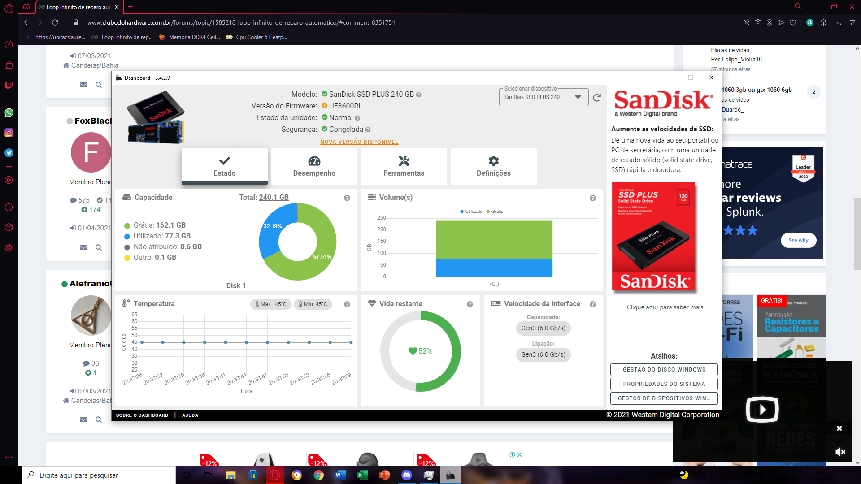
Task: Open the Selecionar dispositivo dropdown
Action: coord(544,97)
